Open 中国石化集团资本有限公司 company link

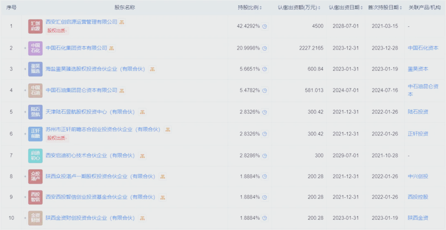point(76,48)
